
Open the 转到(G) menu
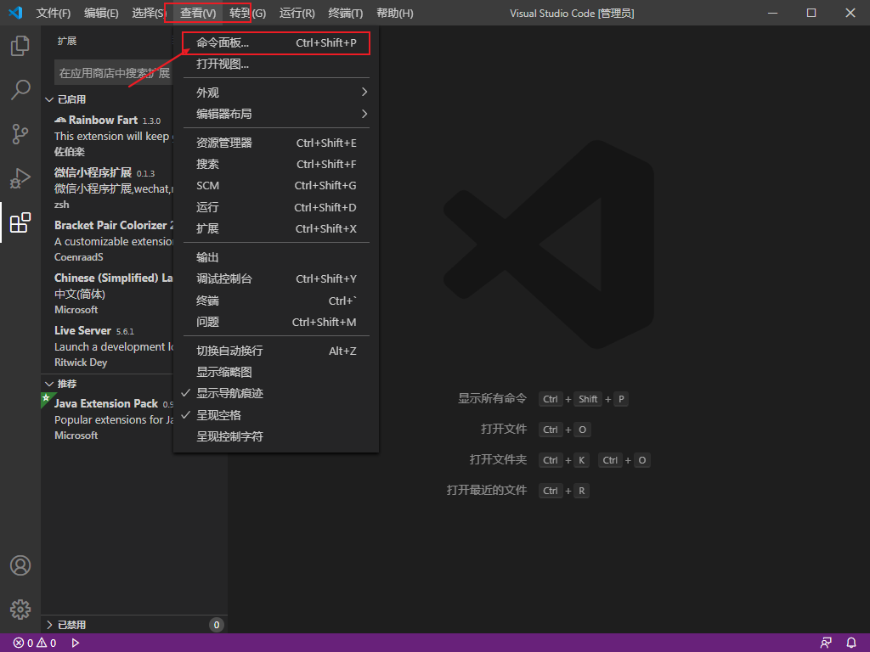[x=247, y=13]
